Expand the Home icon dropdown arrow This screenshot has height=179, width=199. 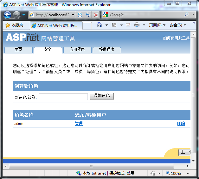point(106,25)
